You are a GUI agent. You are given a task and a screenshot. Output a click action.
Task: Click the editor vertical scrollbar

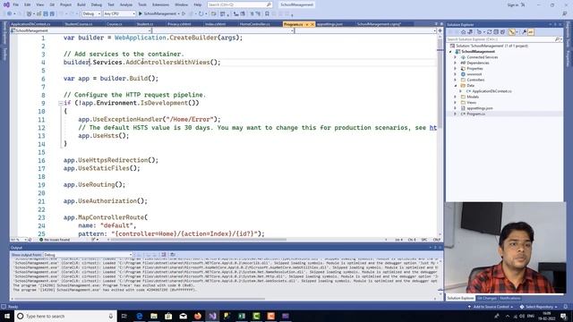coord(440,135)
